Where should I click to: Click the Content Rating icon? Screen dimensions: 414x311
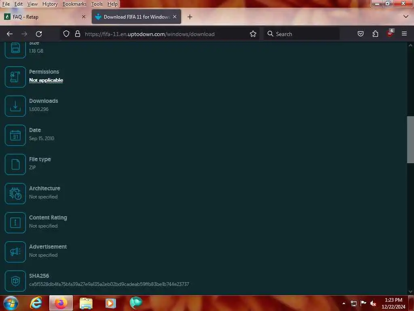pos(15,223)
